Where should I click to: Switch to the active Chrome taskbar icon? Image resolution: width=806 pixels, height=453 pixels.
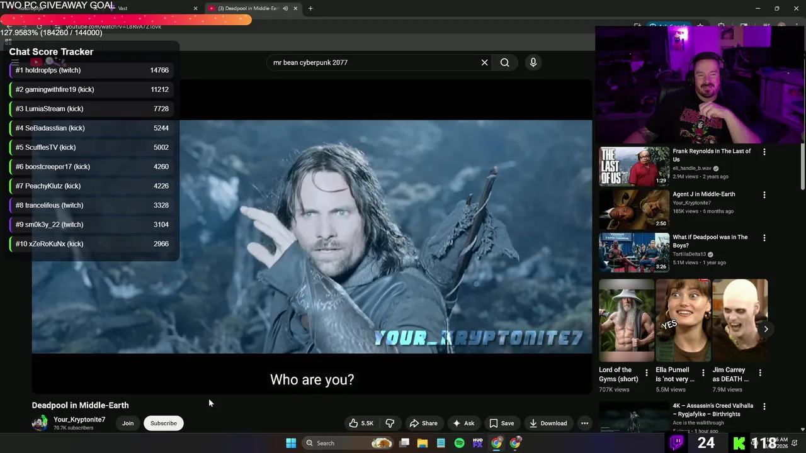point(497,443)
